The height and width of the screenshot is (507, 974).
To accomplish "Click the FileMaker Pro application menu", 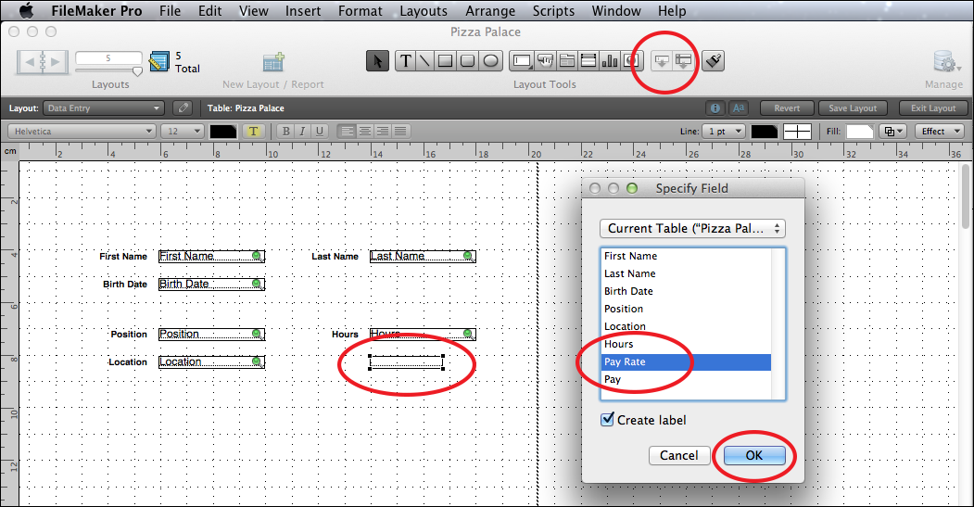I will pyautogui.click(x=97, y=10).
